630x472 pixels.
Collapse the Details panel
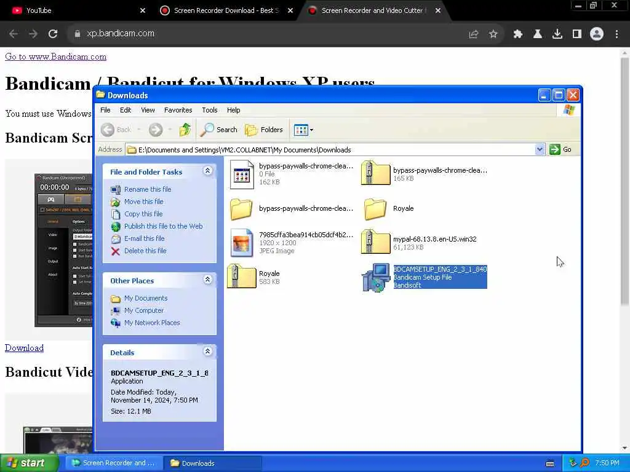[207, 352]
